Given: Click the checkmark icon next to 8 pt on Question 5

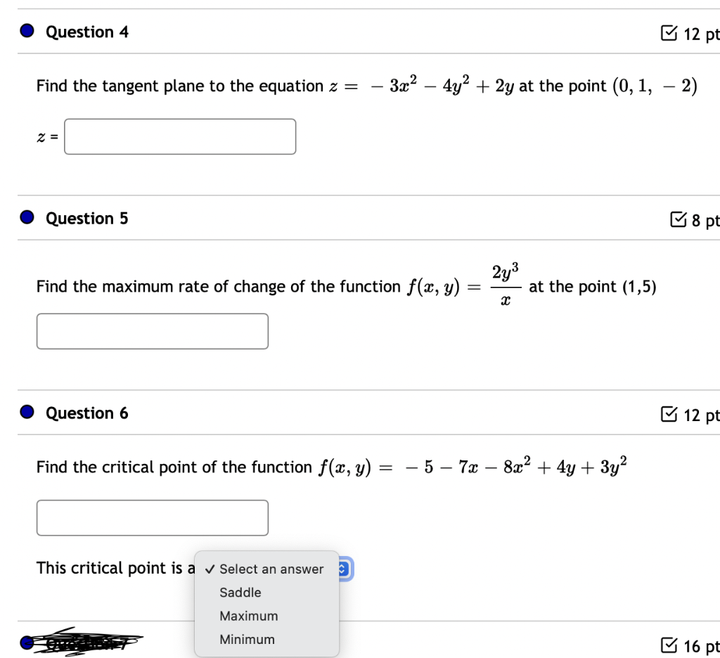Looking at the screenshot, I should 679,219.
